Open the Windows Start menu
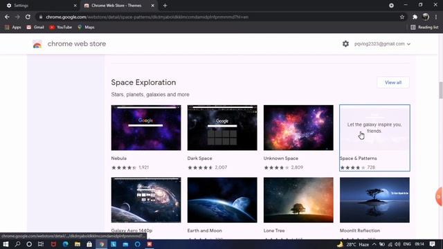Screen dimensions: 443x249 click(6, 244)
